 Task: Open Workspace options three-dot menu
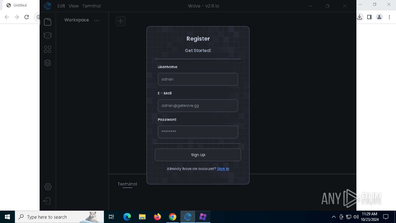pos(97,20)
